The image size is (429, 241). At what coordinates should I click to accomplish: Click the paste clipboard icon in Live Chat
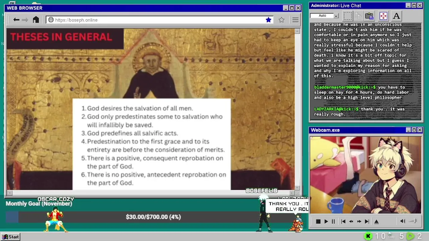tap(369, 16)
